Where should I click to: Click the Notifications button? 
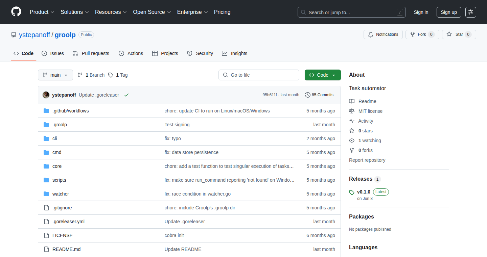pyautogui.click(x=383, y=34)
